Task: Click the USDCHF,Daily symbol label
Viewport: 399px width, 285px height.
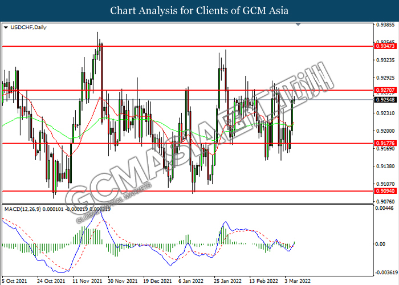Action: [x=28, y=27]
